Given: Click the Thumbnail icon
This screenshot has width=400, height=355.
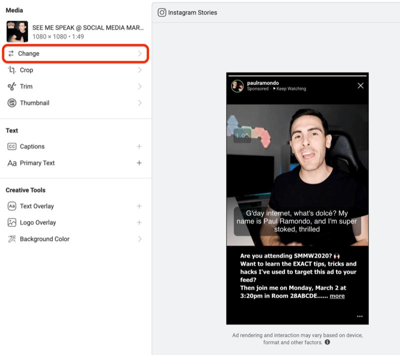Looking at the screenshot, I should point(12,103).
